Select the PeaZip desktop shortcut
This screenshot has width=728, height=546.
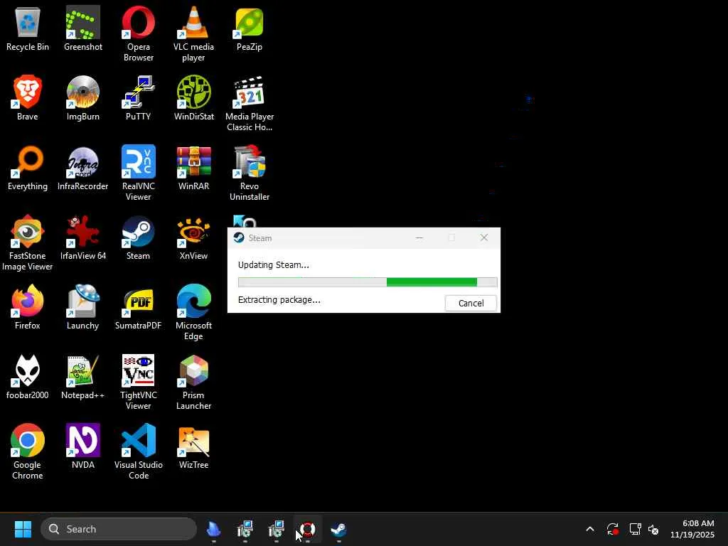(250, 28)
